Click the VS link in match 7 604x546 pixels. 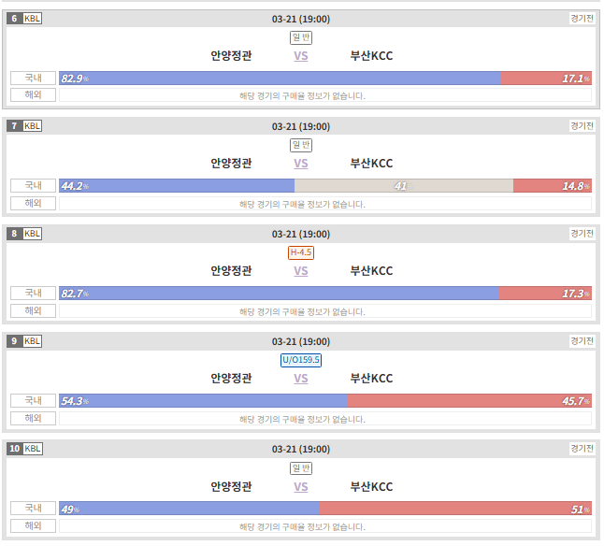click(x=301, y=164)
